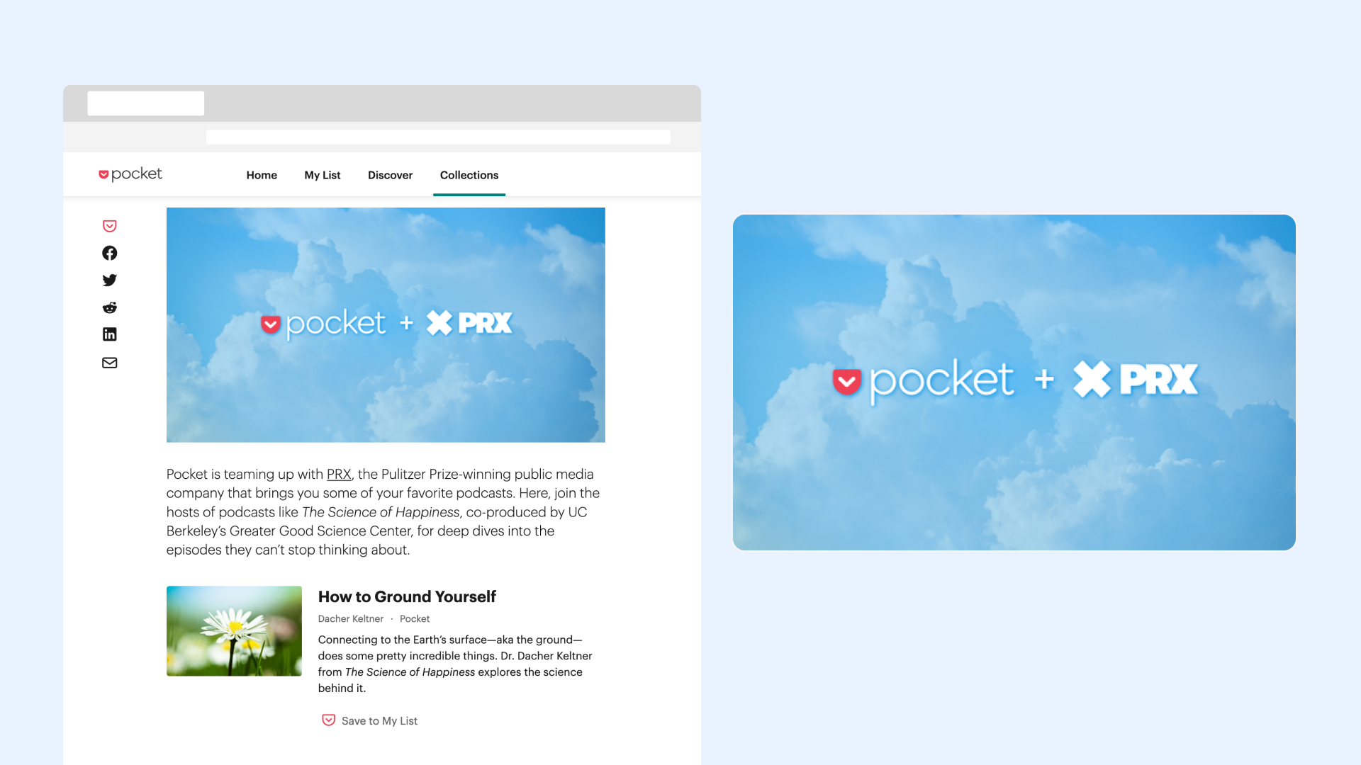Open How to Ground Yourself article title
The image size is (1361, 765).
click(407, 597)
